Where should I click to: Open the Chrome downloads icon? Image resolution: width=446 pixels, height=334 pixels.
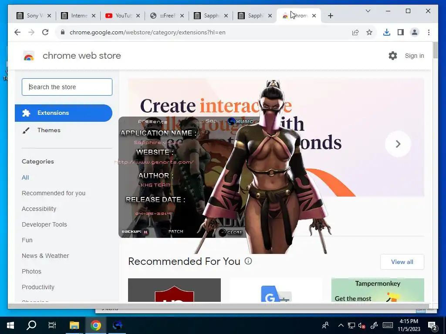click(387, 32)
